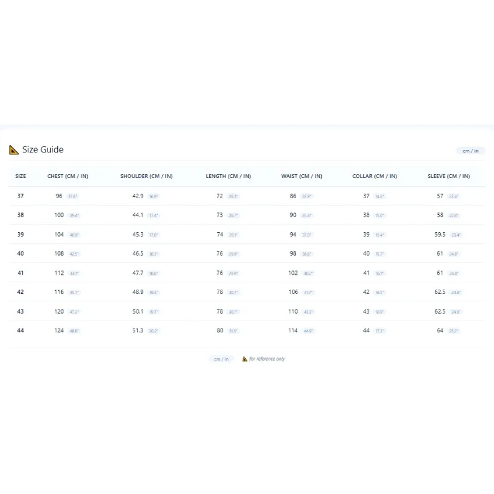This screenshot has height=494, width=494.
Task: Click sleeve value 57 for size 37
Action: [440, 196]
